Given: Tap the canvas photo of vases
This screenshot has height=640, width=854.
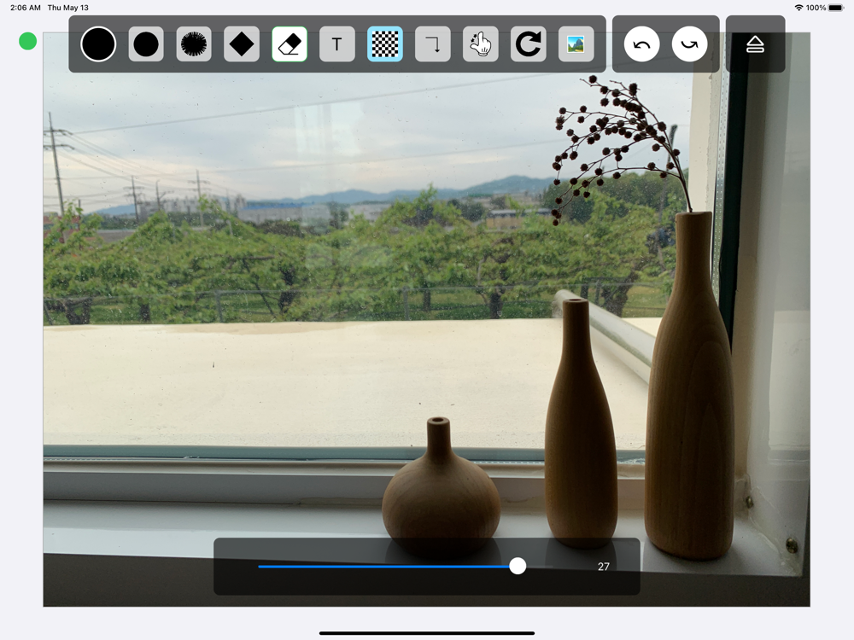Looking at the screenshot, I should coord(426,319).
